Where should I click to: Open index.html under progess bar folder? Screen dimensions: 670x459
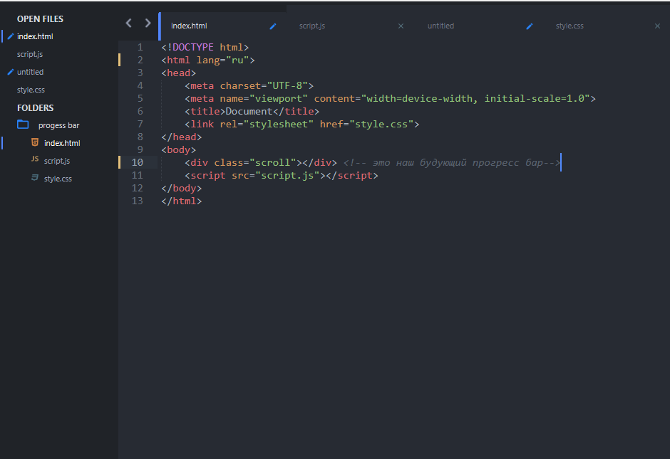[62, 143]
